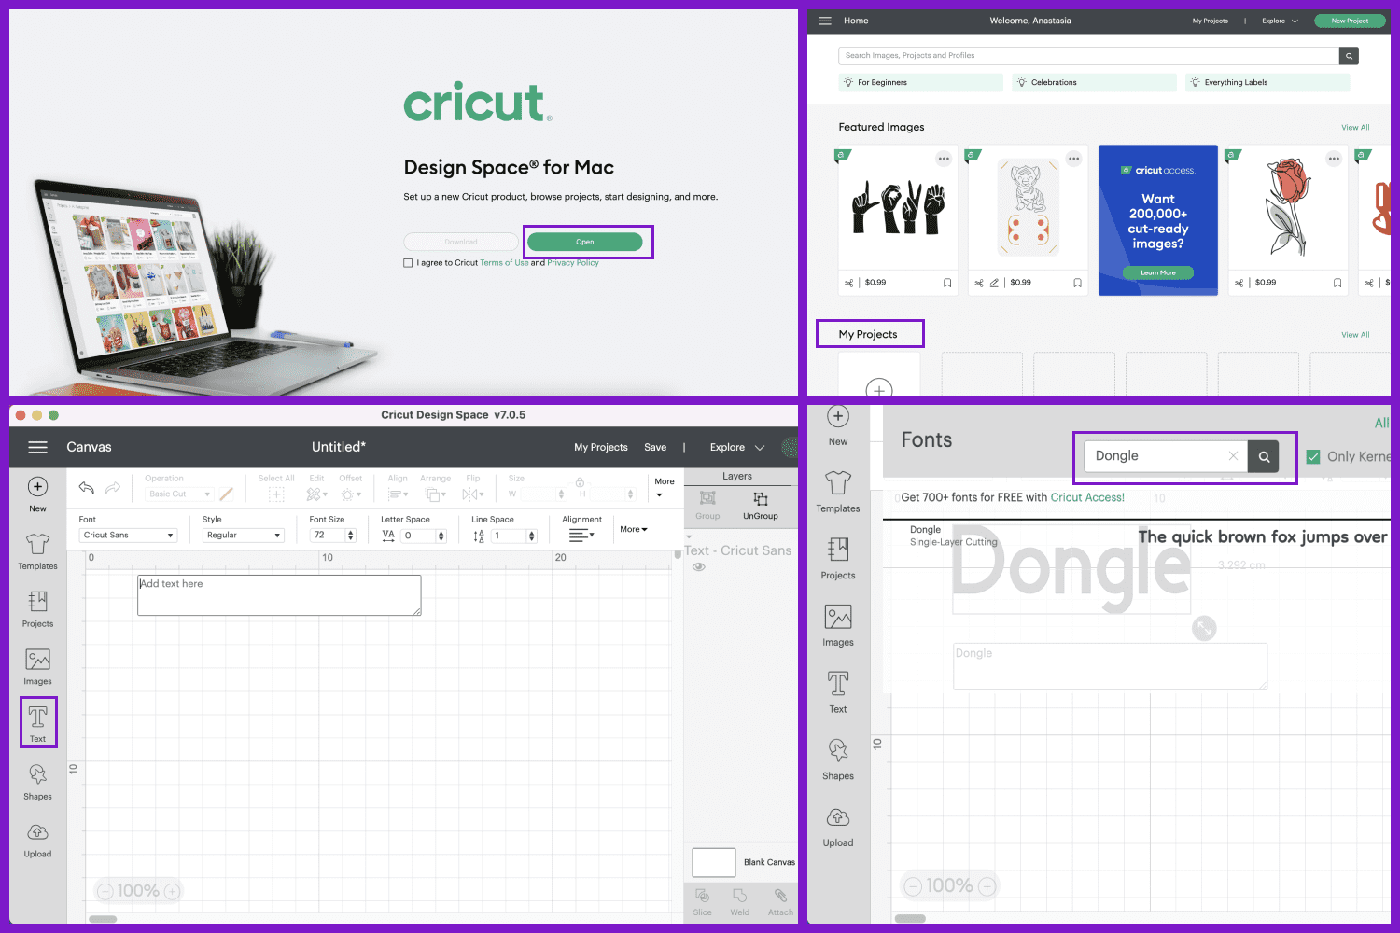The width and height of the screenshot is (1400, 933).
Task: Open the Alignment dropdown in the text toolbar
Action: pyautogui.click(x=581, y=535)
